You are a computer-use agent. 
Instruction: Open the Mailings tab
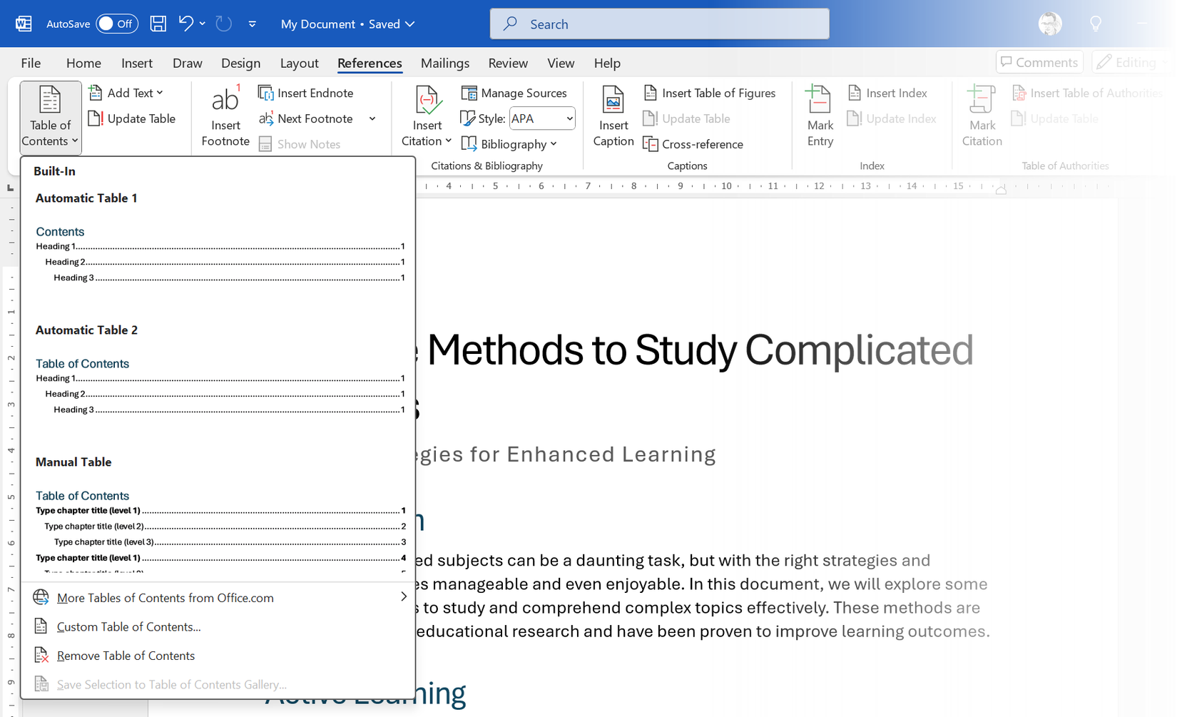tap(445, 63)
